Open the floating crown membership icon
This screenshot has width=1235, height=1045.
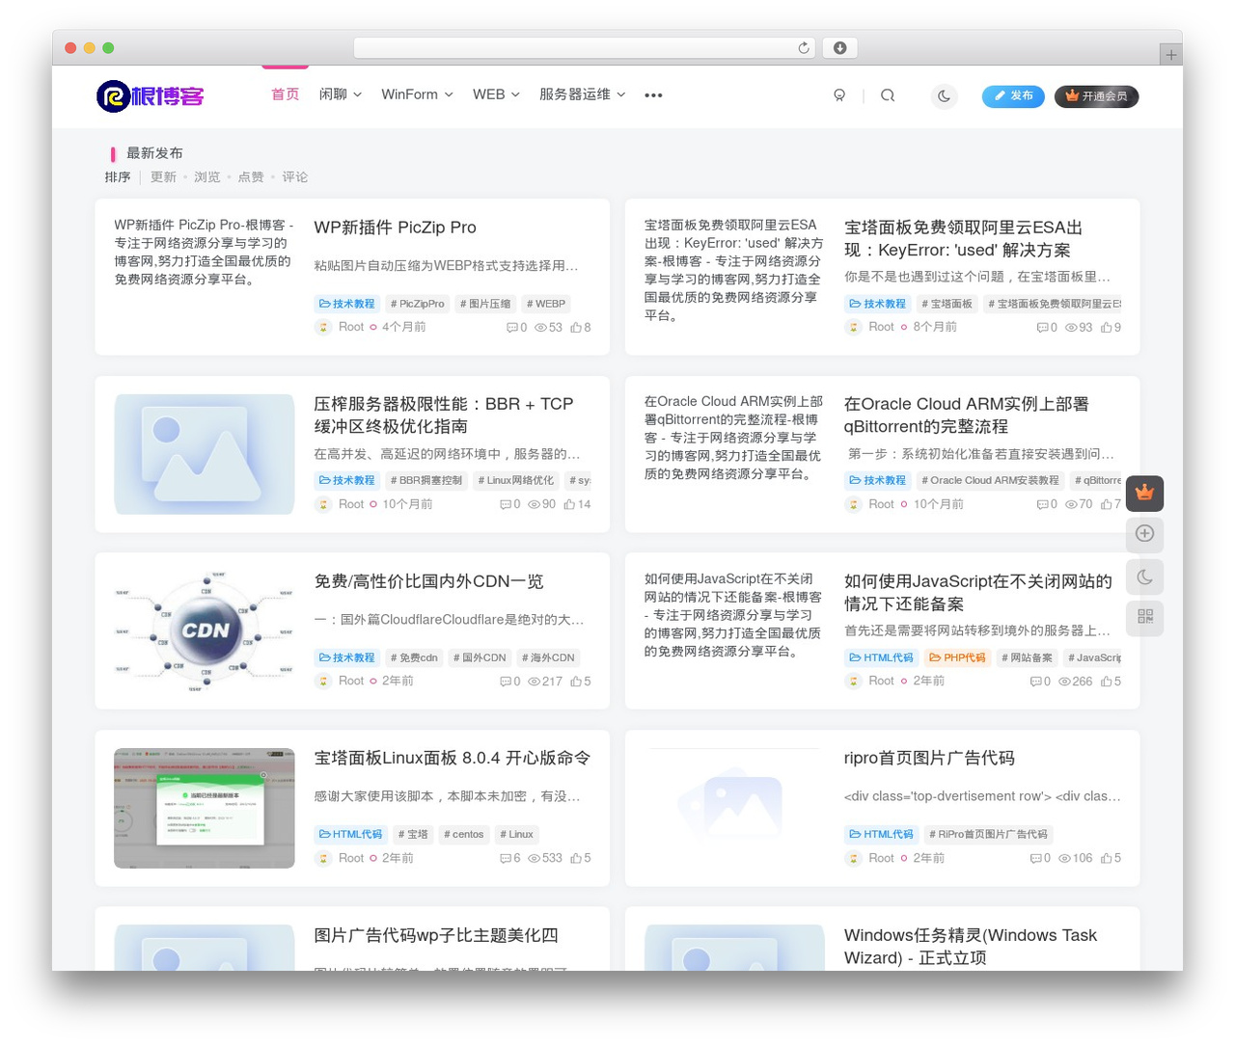[1144, 494]
